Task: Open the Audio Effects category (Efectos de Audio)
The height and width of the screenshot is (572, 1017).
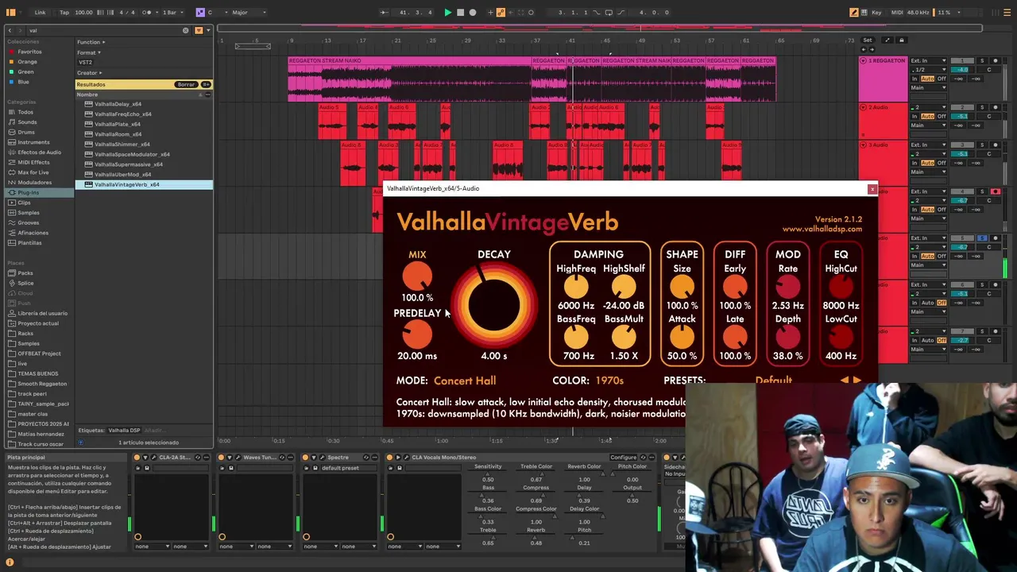Action: tap(39, 152)
